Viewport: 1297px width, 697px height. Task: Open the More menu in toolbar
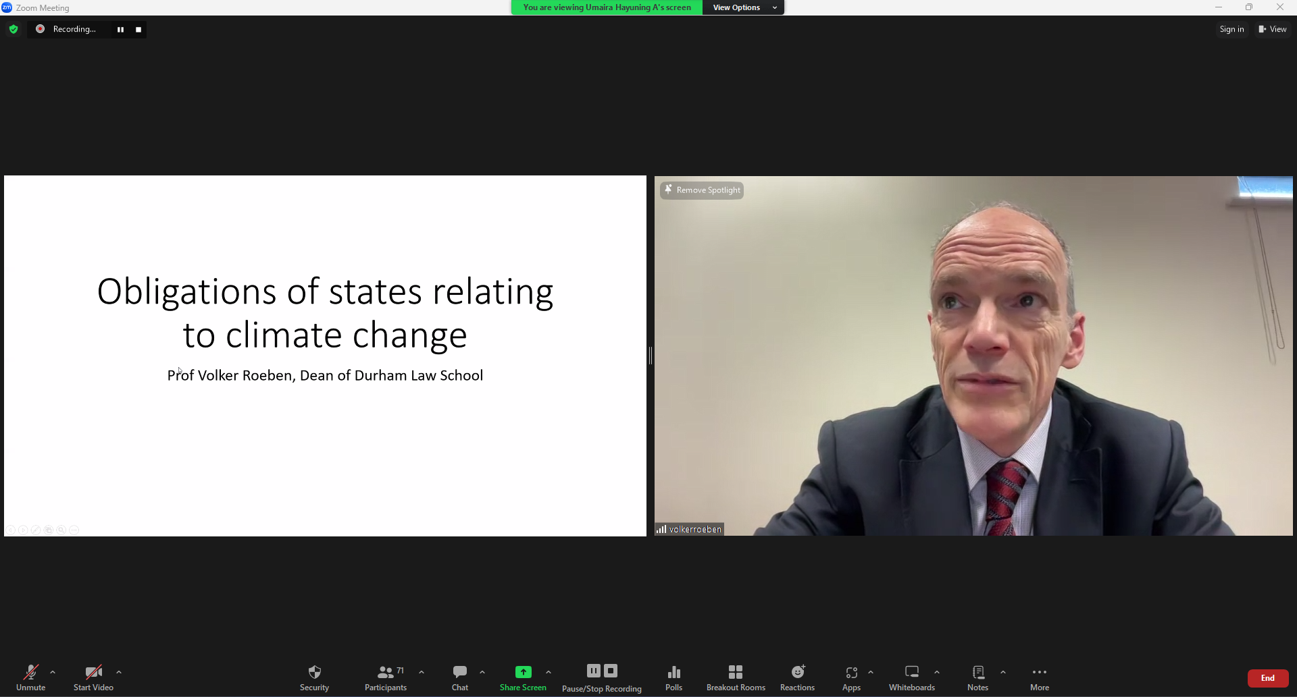[x=1039, y=677]
